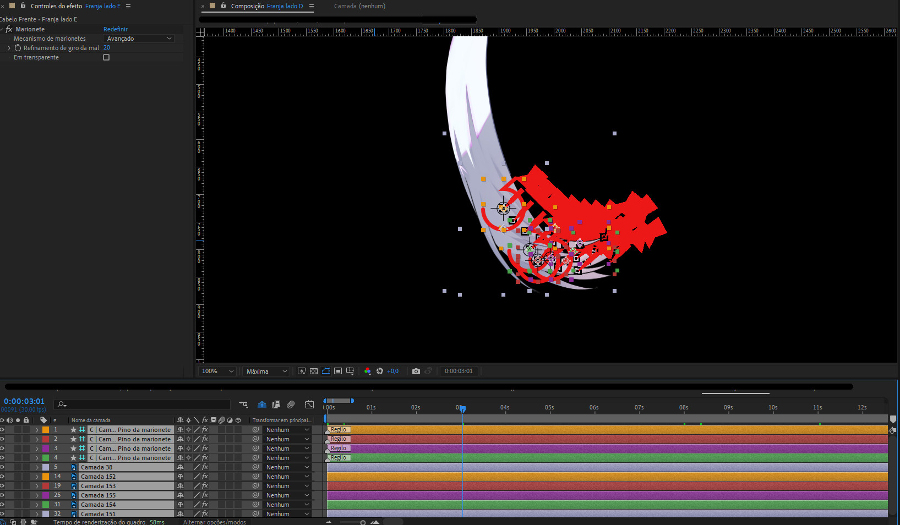Click the parent pick whip for layer 1

[x=255, y=430]
